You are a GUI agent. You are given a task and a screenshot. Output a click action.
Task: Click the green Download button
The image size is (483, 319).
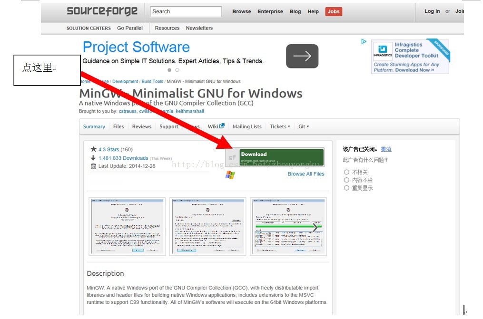tap(282, 157)
